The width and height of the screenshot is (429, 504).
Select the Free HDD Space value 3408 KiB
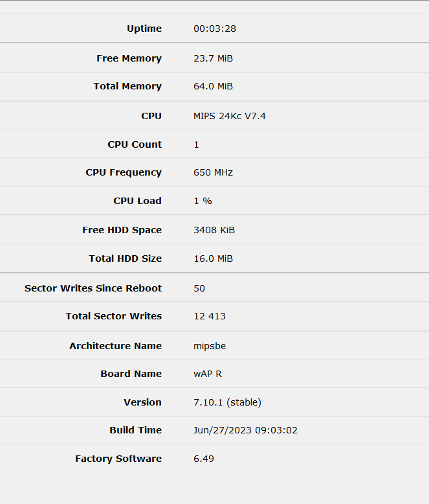pyautogui.click(x=214, y=230)
